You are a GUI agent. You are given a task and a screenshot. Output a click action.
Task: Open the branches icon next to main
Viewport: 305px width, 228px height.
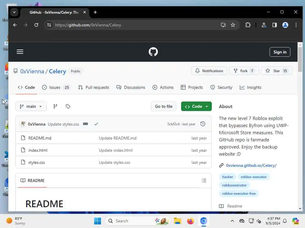point(55,106)
